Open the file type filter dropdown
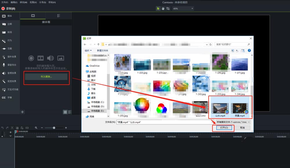This screenshot has width=290, height=168. (x=233, y=122)
